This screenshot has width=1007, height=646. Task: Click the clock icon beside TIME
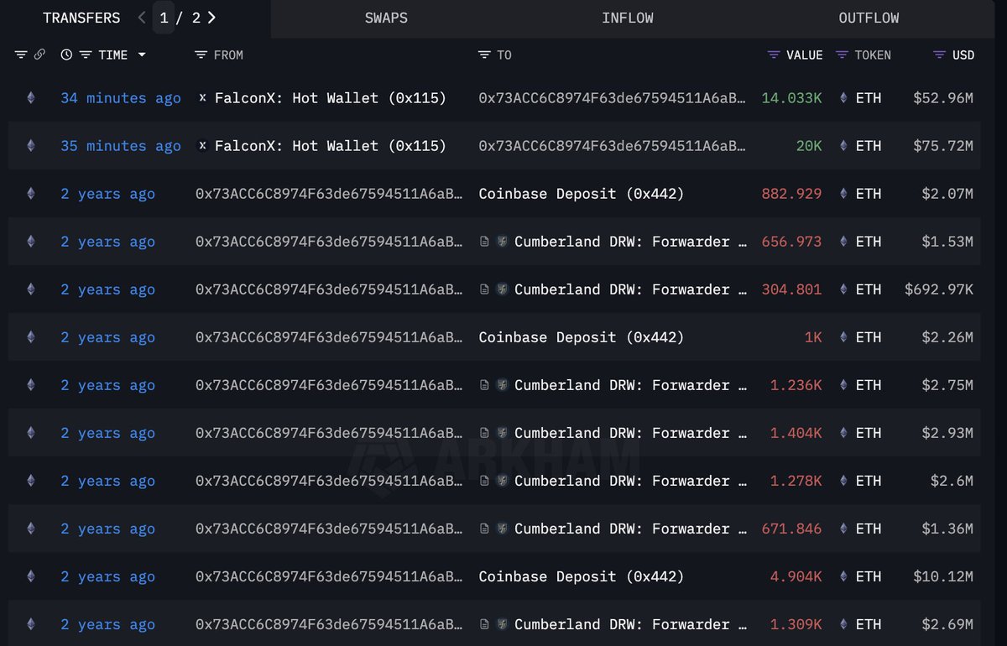tap(67, 55)
